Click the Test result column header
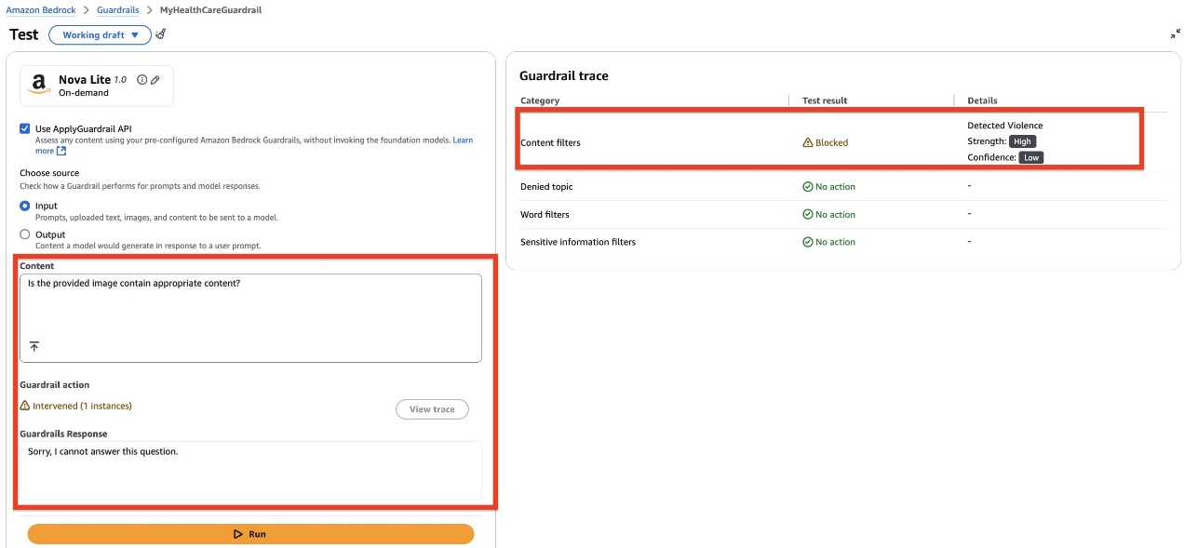1198x548 pixels. tap(825, 100)
